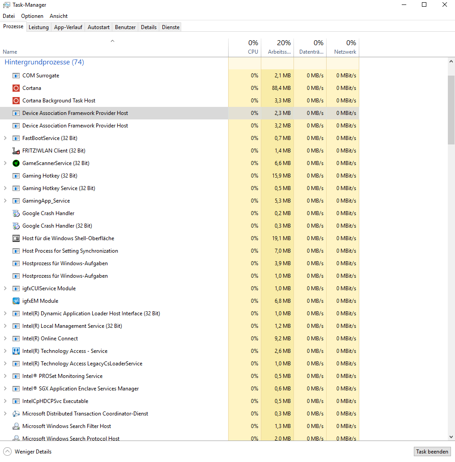Click the Weniger Details arrow icon

click(7, 452)
